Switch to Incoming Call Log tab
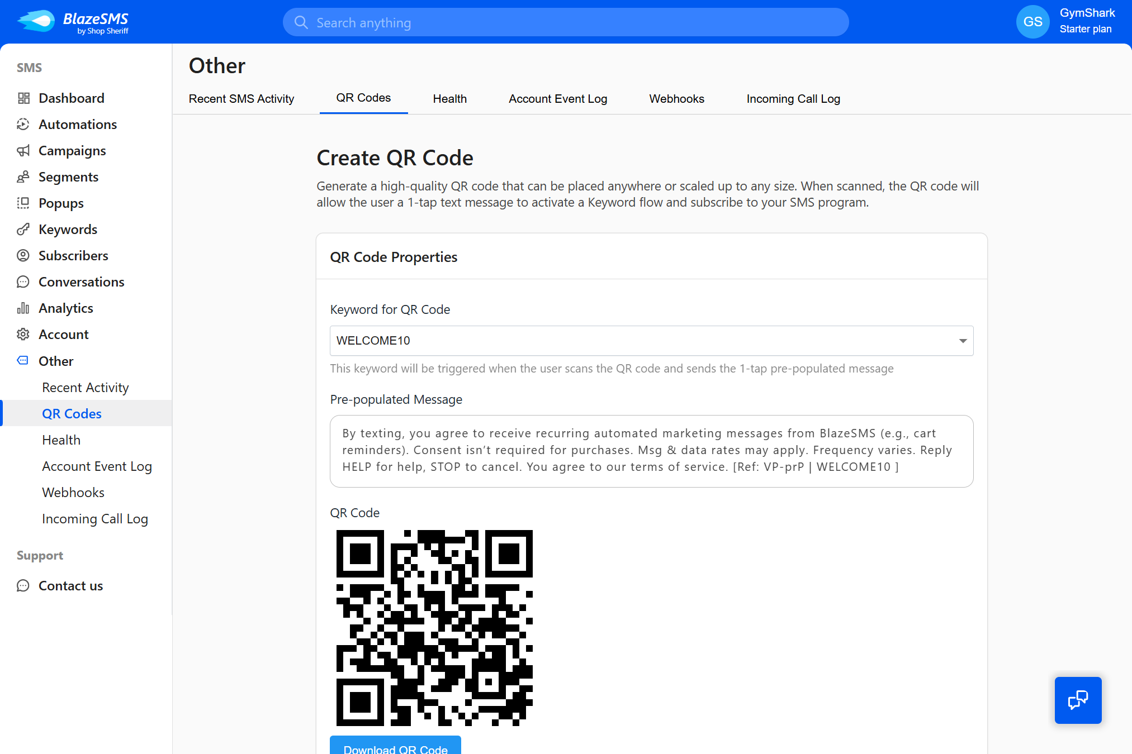This screenshot has height=754, width=1132. pyautogui.click(x=793, y=99)
